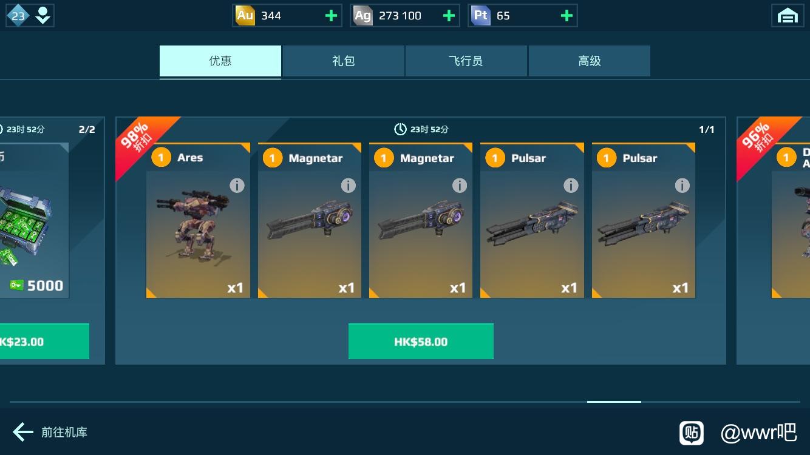Viewport: 810px width, 455px height.
Task: Add more Ag silver with plus icon
Action: coord(449,16)
